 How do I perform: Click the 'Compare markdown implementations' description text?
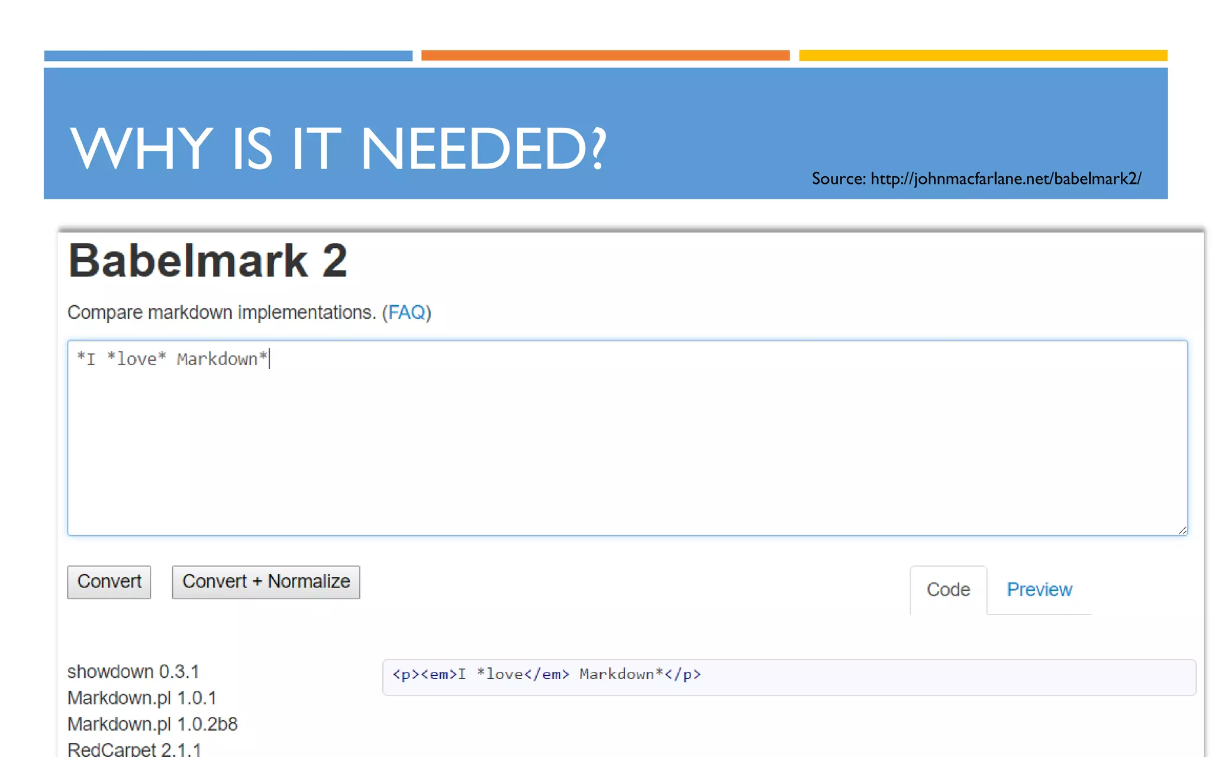click(x=222, y=312)
